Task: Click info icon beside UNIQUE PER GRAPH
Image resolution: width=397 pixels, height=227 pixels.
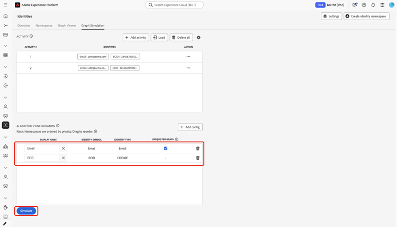Action: coord(177,139)
